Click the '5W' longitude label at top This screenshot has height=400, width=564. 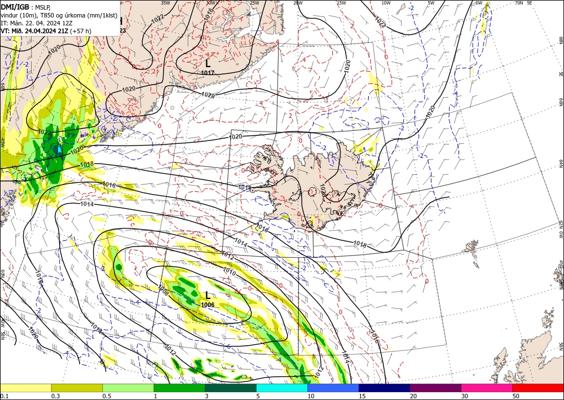431,2
